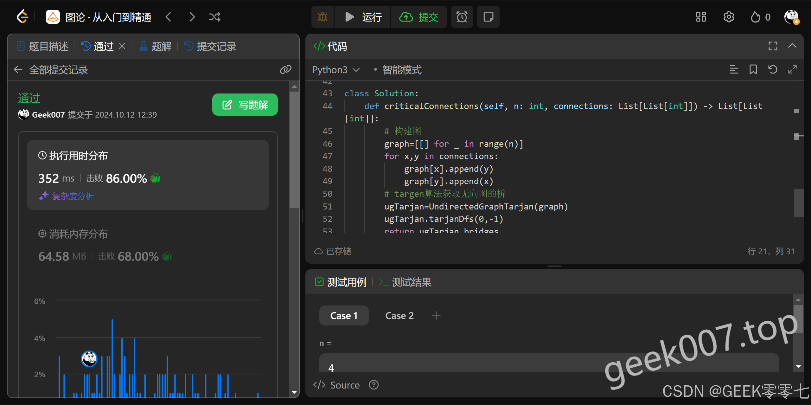Click the debug bug icon
Image resolution: width=811 pixels, height=405 pixels.
322,17
